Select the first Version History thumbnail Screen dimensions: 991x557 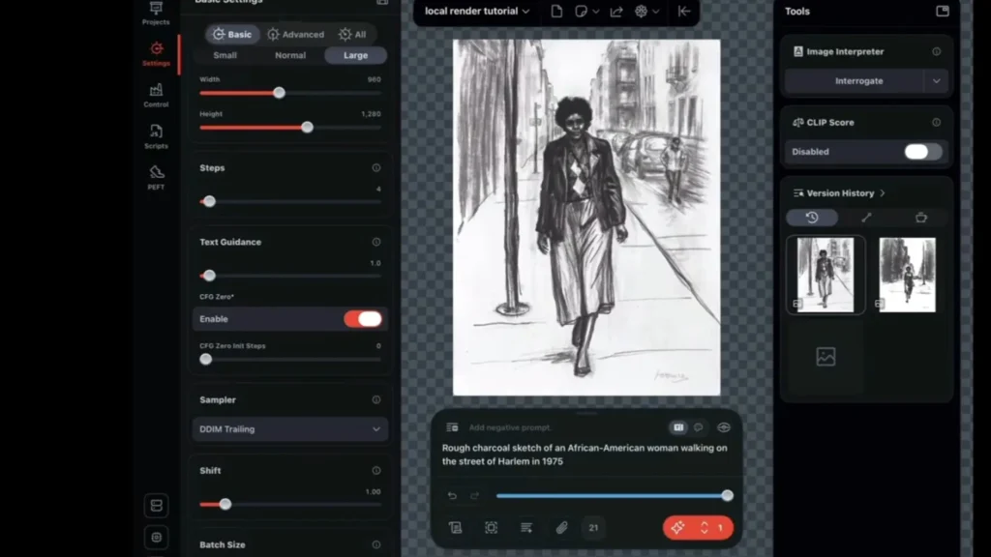coord(824,275)
